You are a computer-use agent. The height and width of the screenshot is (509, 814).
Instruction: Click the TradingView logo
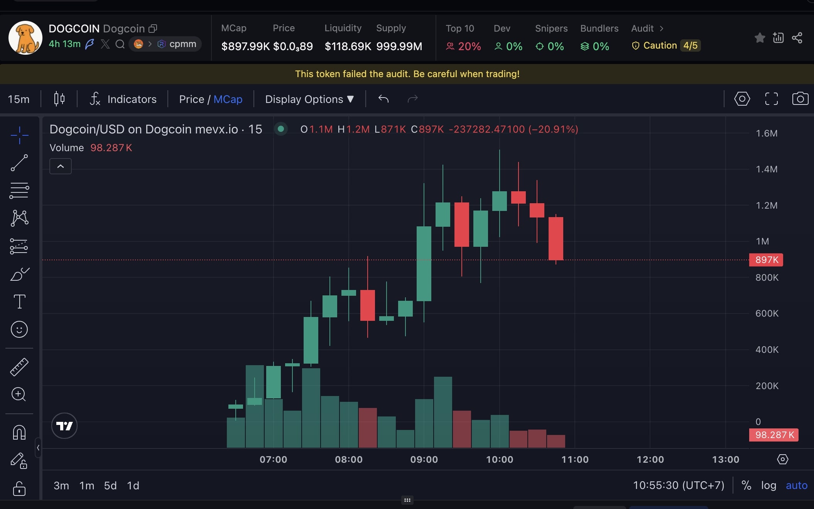click(64, 426)
